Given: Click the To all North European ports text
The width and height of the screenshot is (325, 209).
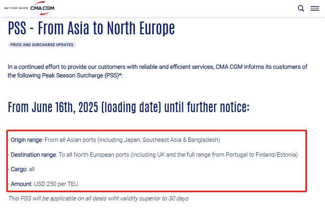Looking at the screenshot, I should [94, 155].
